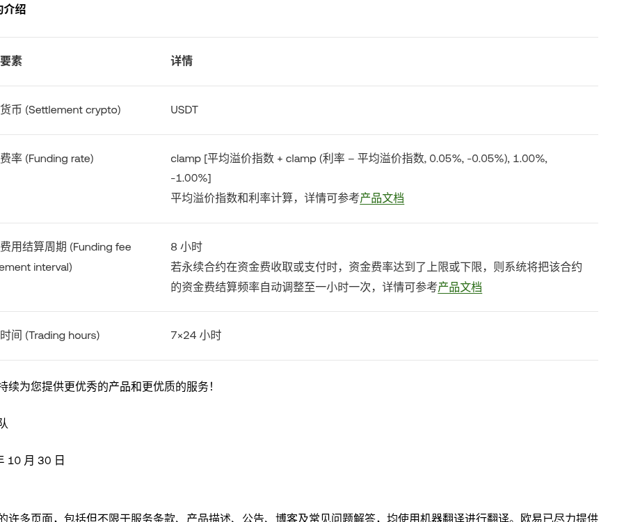The image size is (640, 522).
Task: Click the 7×24 小时 trading hours value
Action: pyautogui.click(x=196, y=335)
